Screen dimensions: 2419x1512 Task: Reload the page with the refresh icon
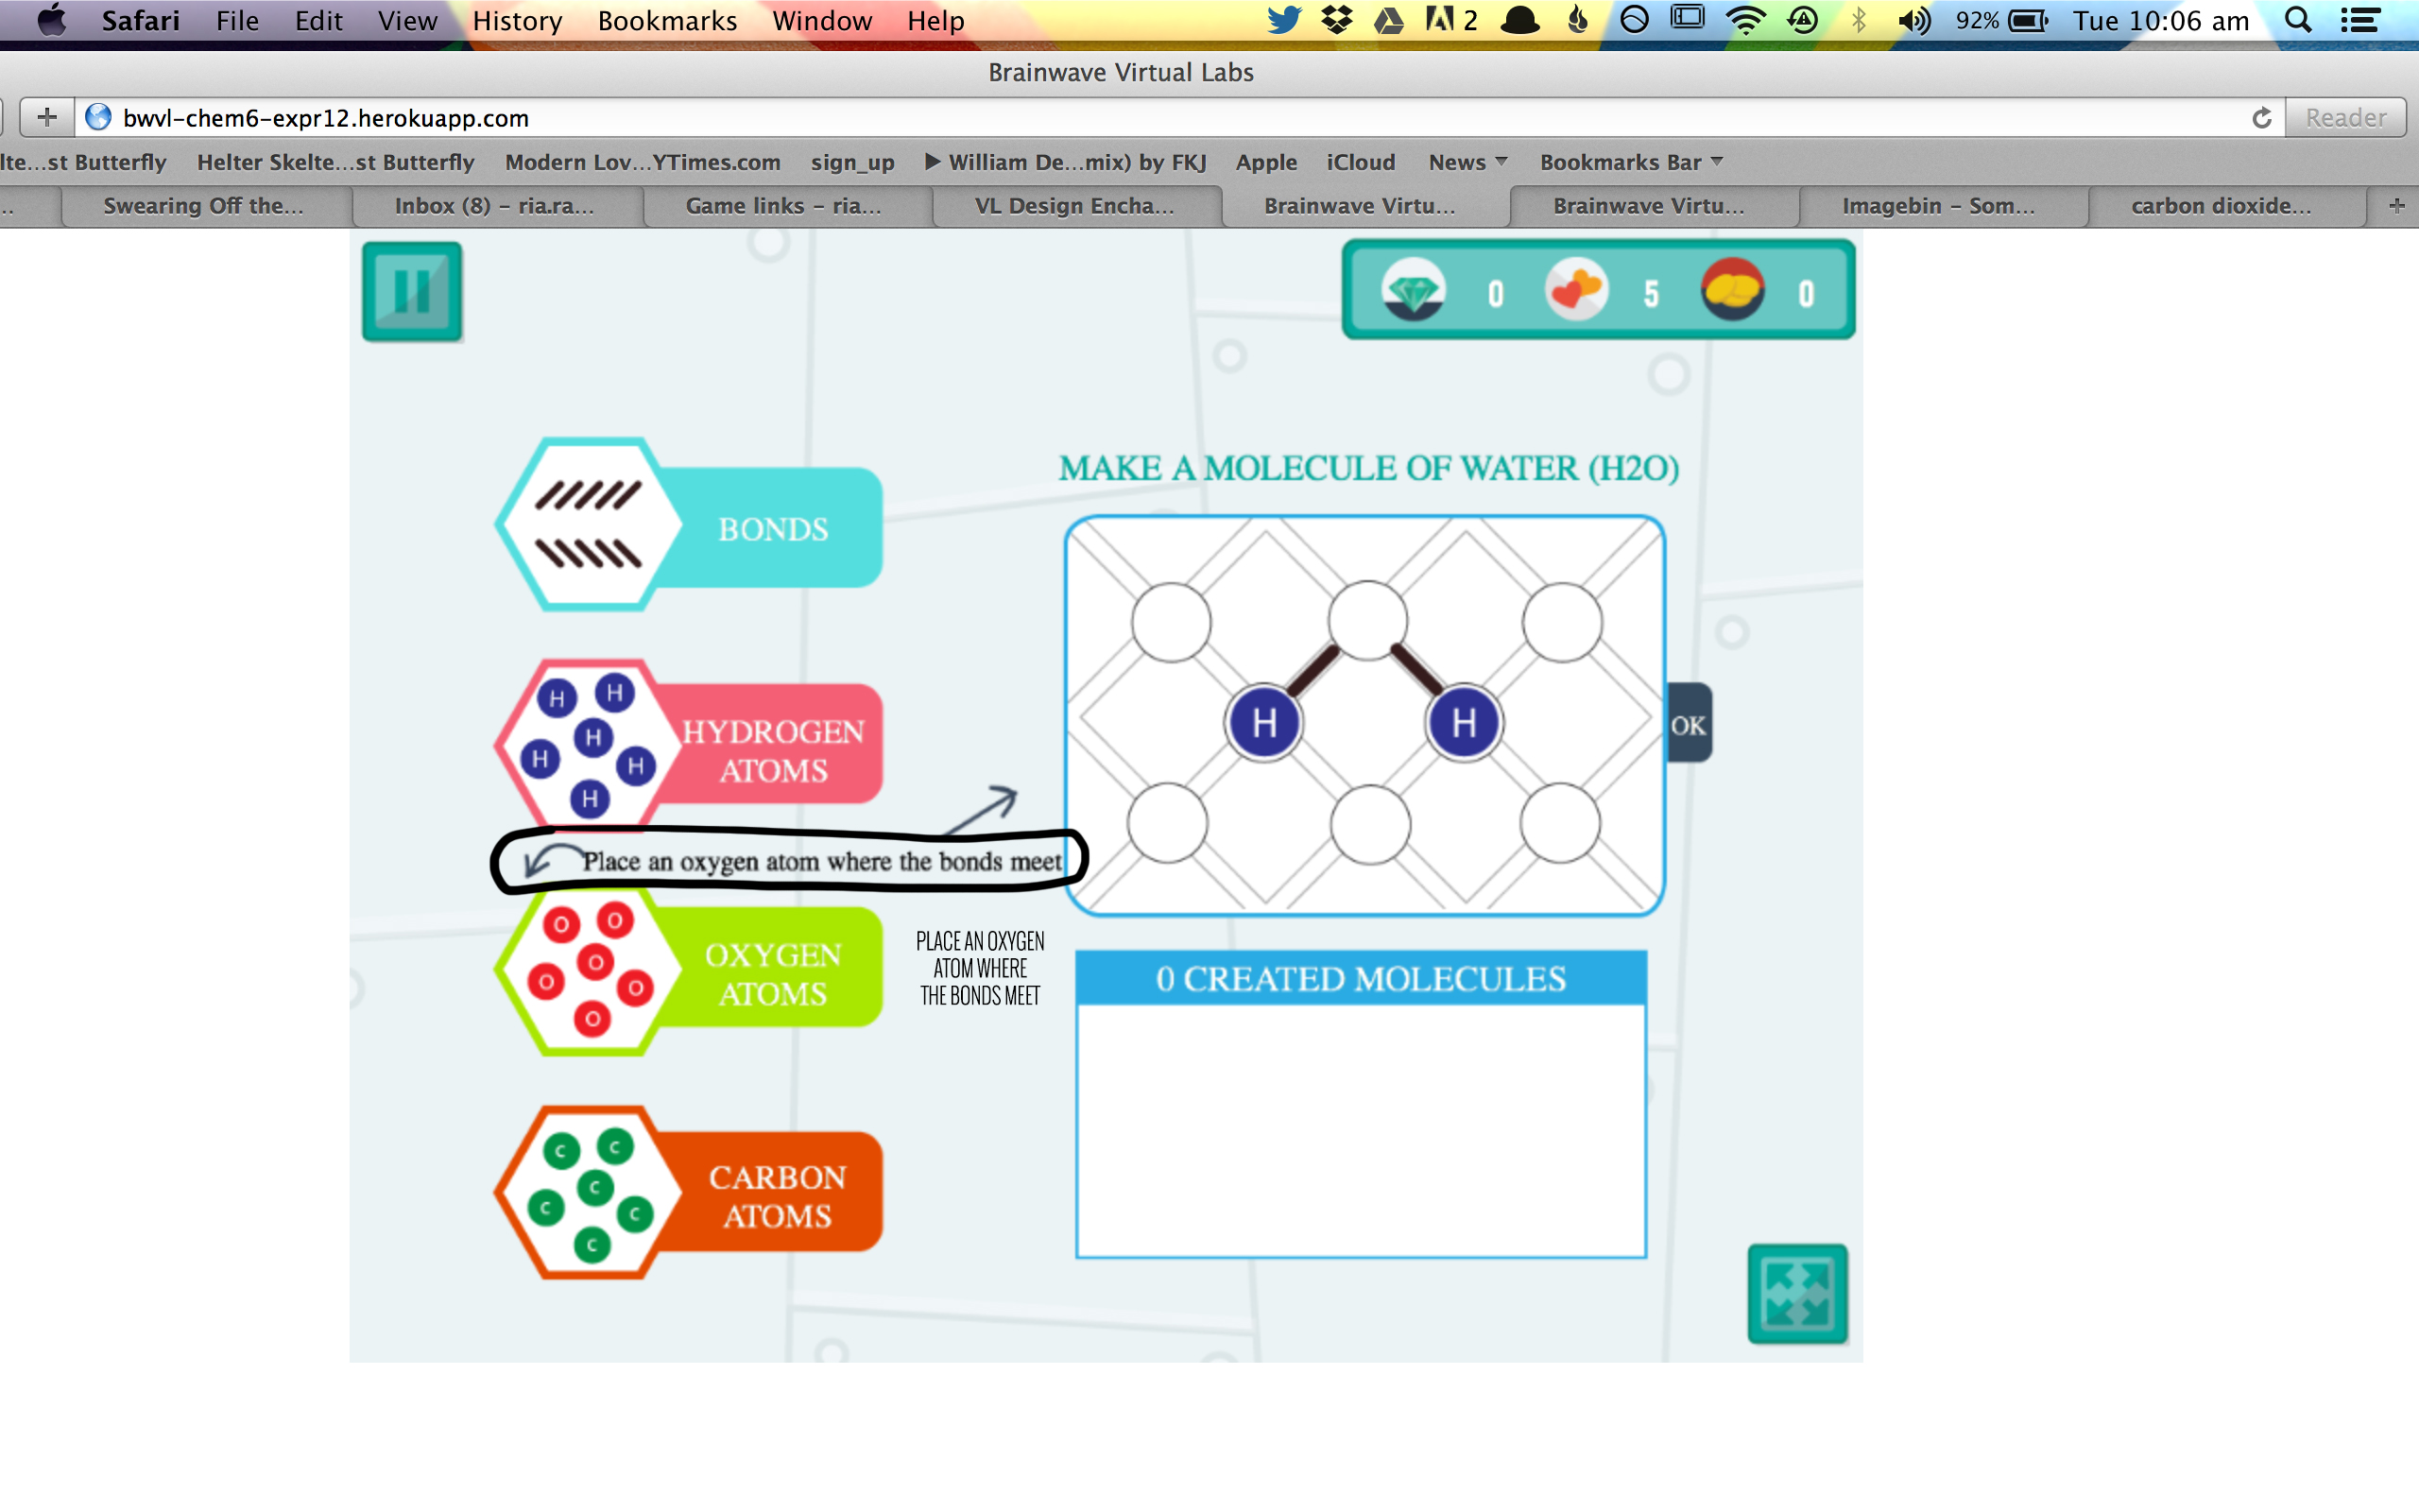pyautogui.click(x=2261, y=118)
